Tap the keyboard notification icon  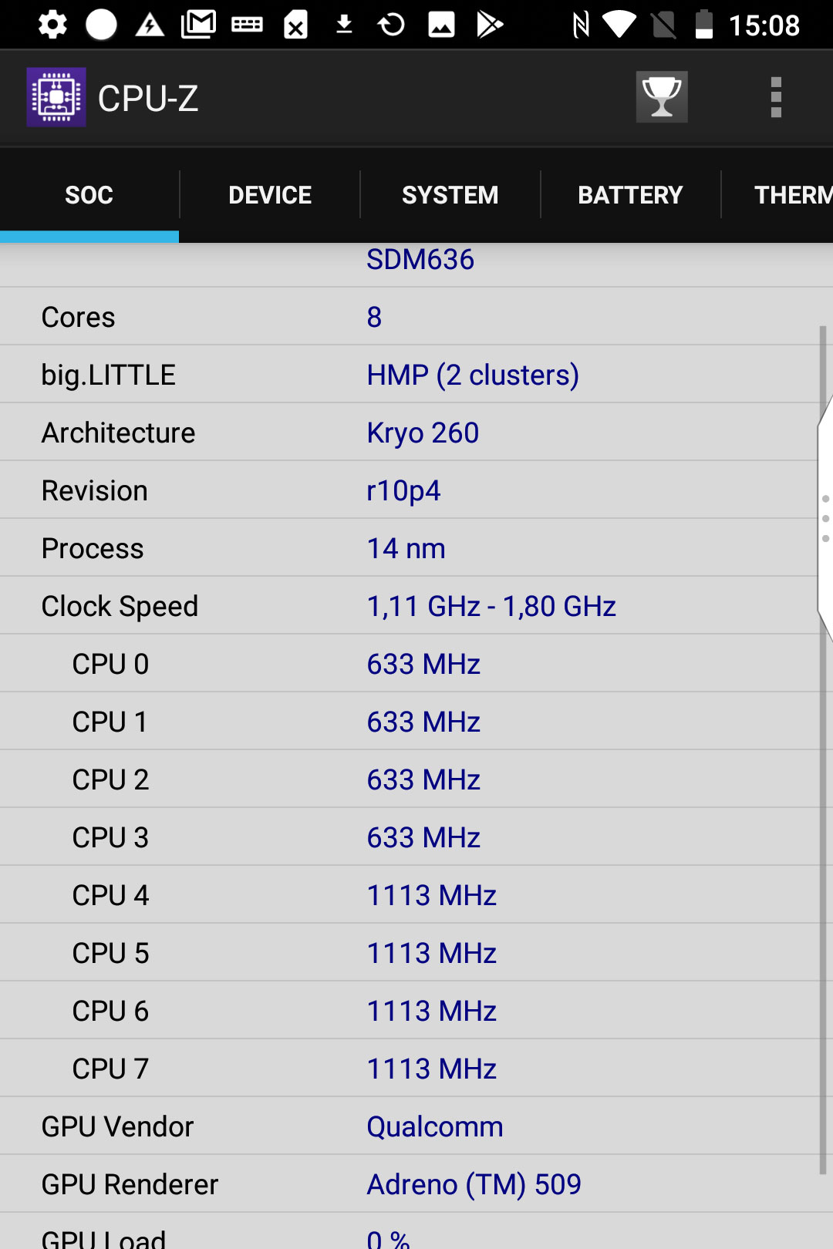point(247,25)
